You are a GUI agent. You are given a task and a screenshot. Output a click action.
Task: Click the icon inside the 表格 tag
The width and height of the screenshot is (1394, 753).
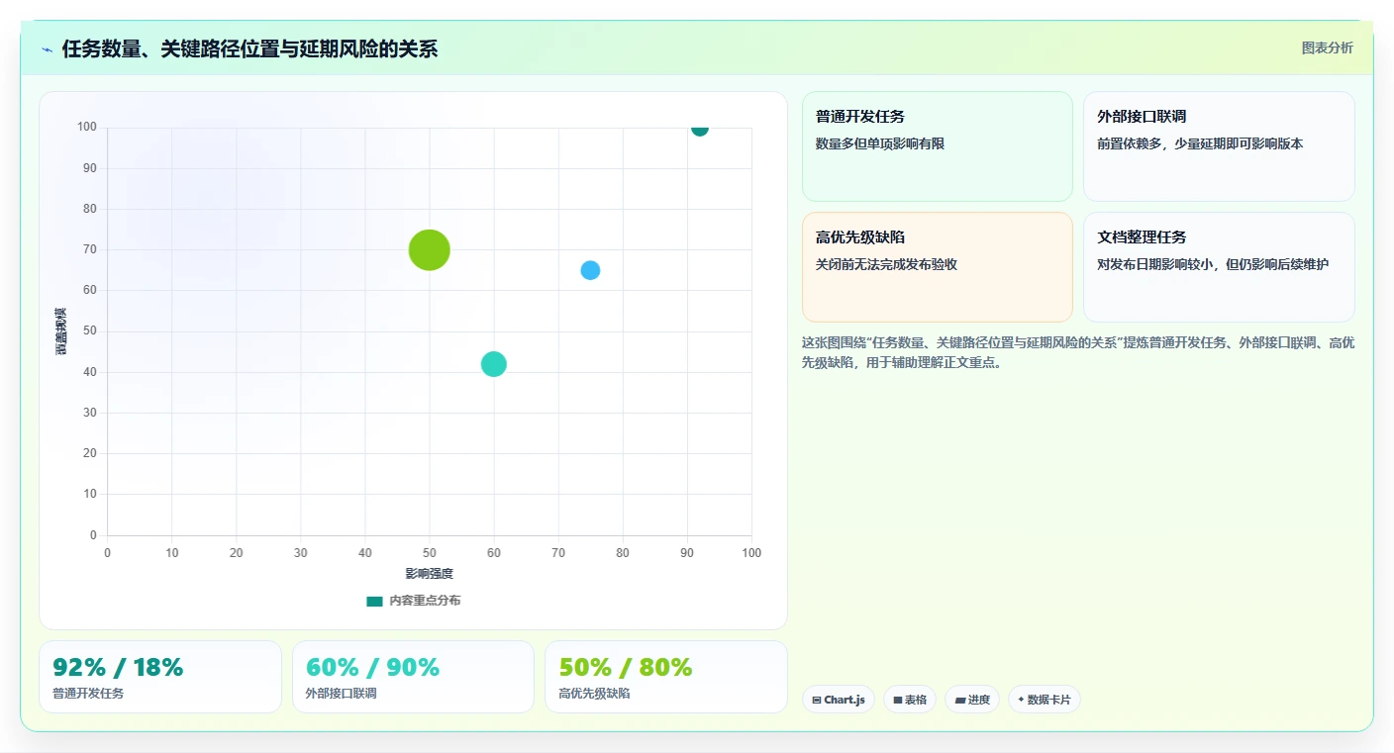click(897, 700)
